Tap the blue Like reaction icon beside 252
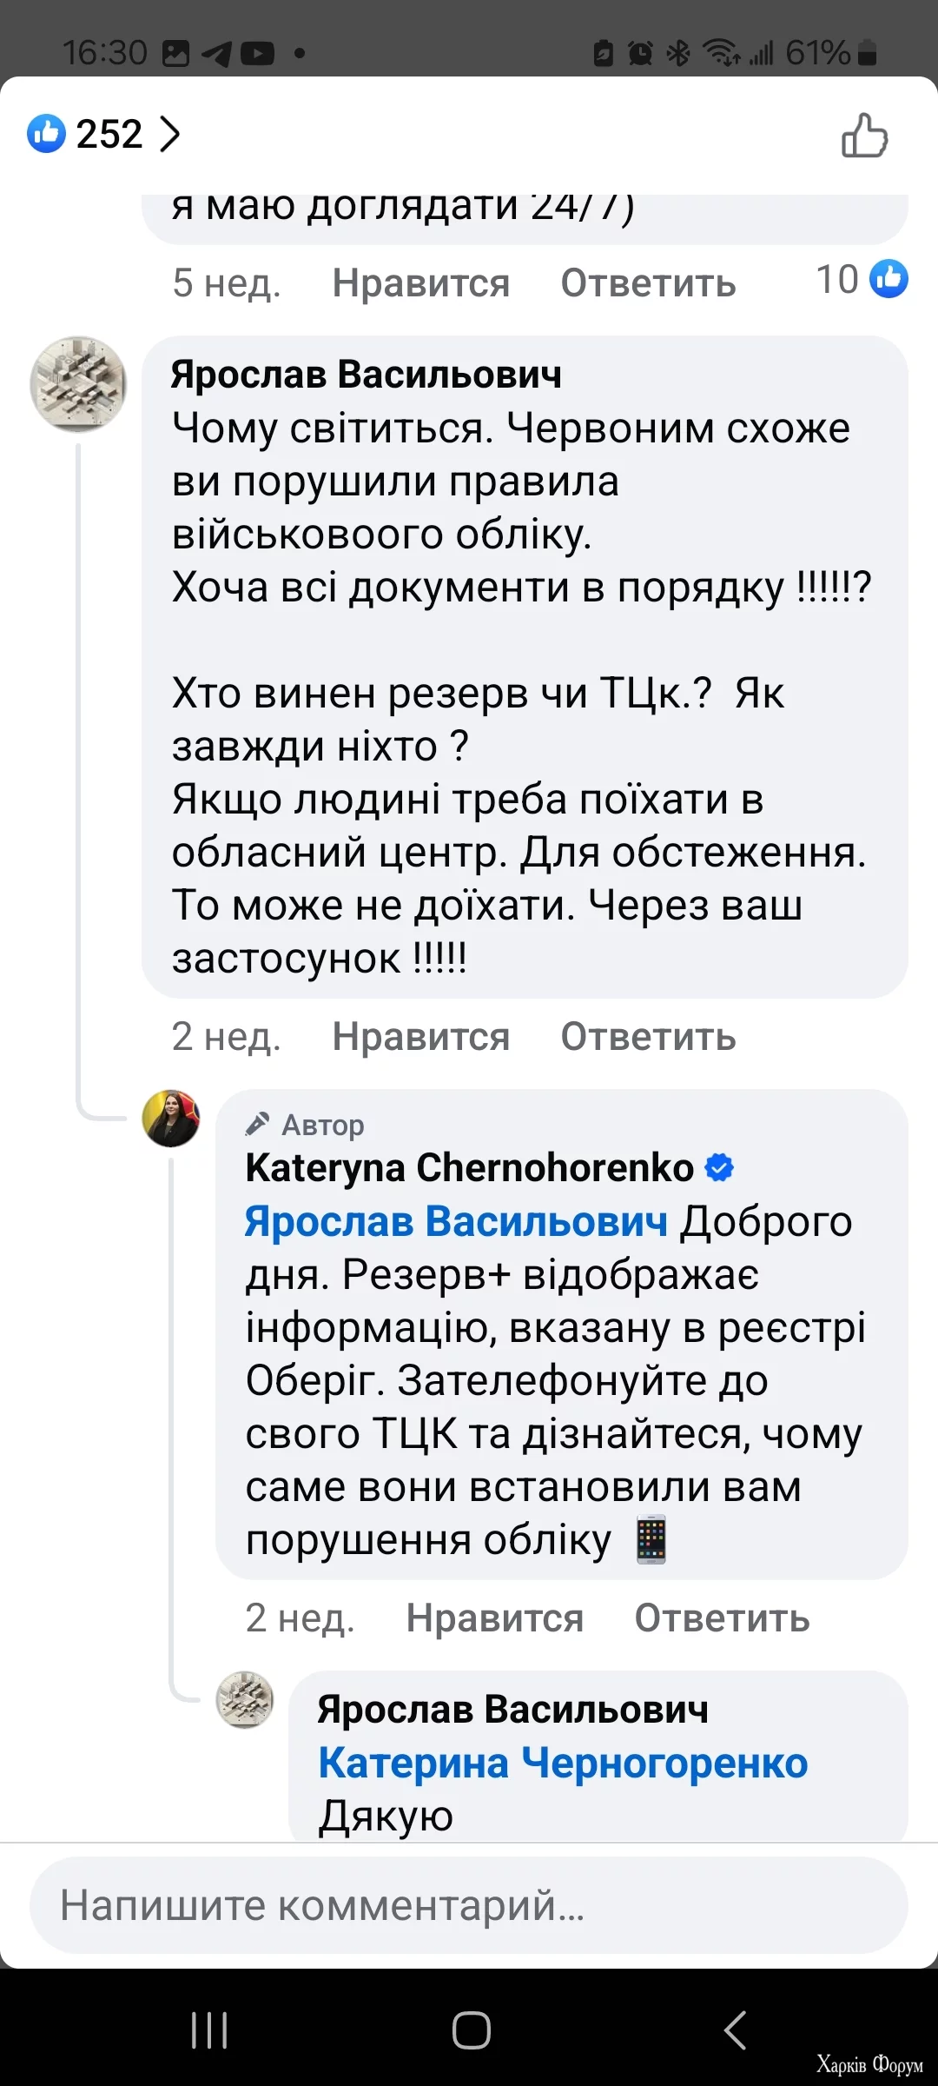The height and width of the screenshot is (2086, 938). click(47, 134)
